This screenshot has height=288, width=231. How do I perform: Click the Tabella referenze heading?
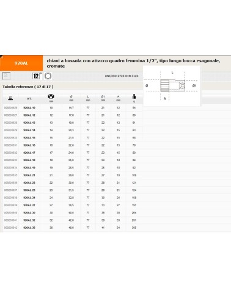[x=28, y=87]
